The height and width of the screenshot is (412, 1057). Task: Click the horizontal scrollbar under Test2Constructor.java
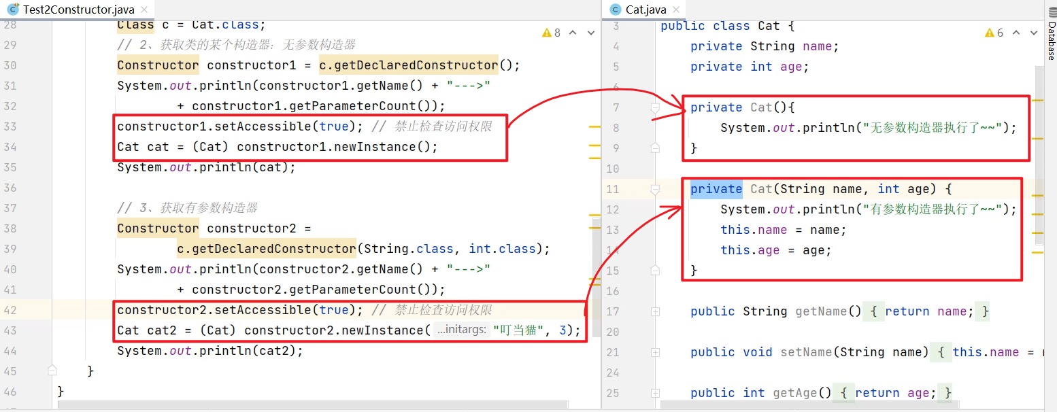coord(272,406)
